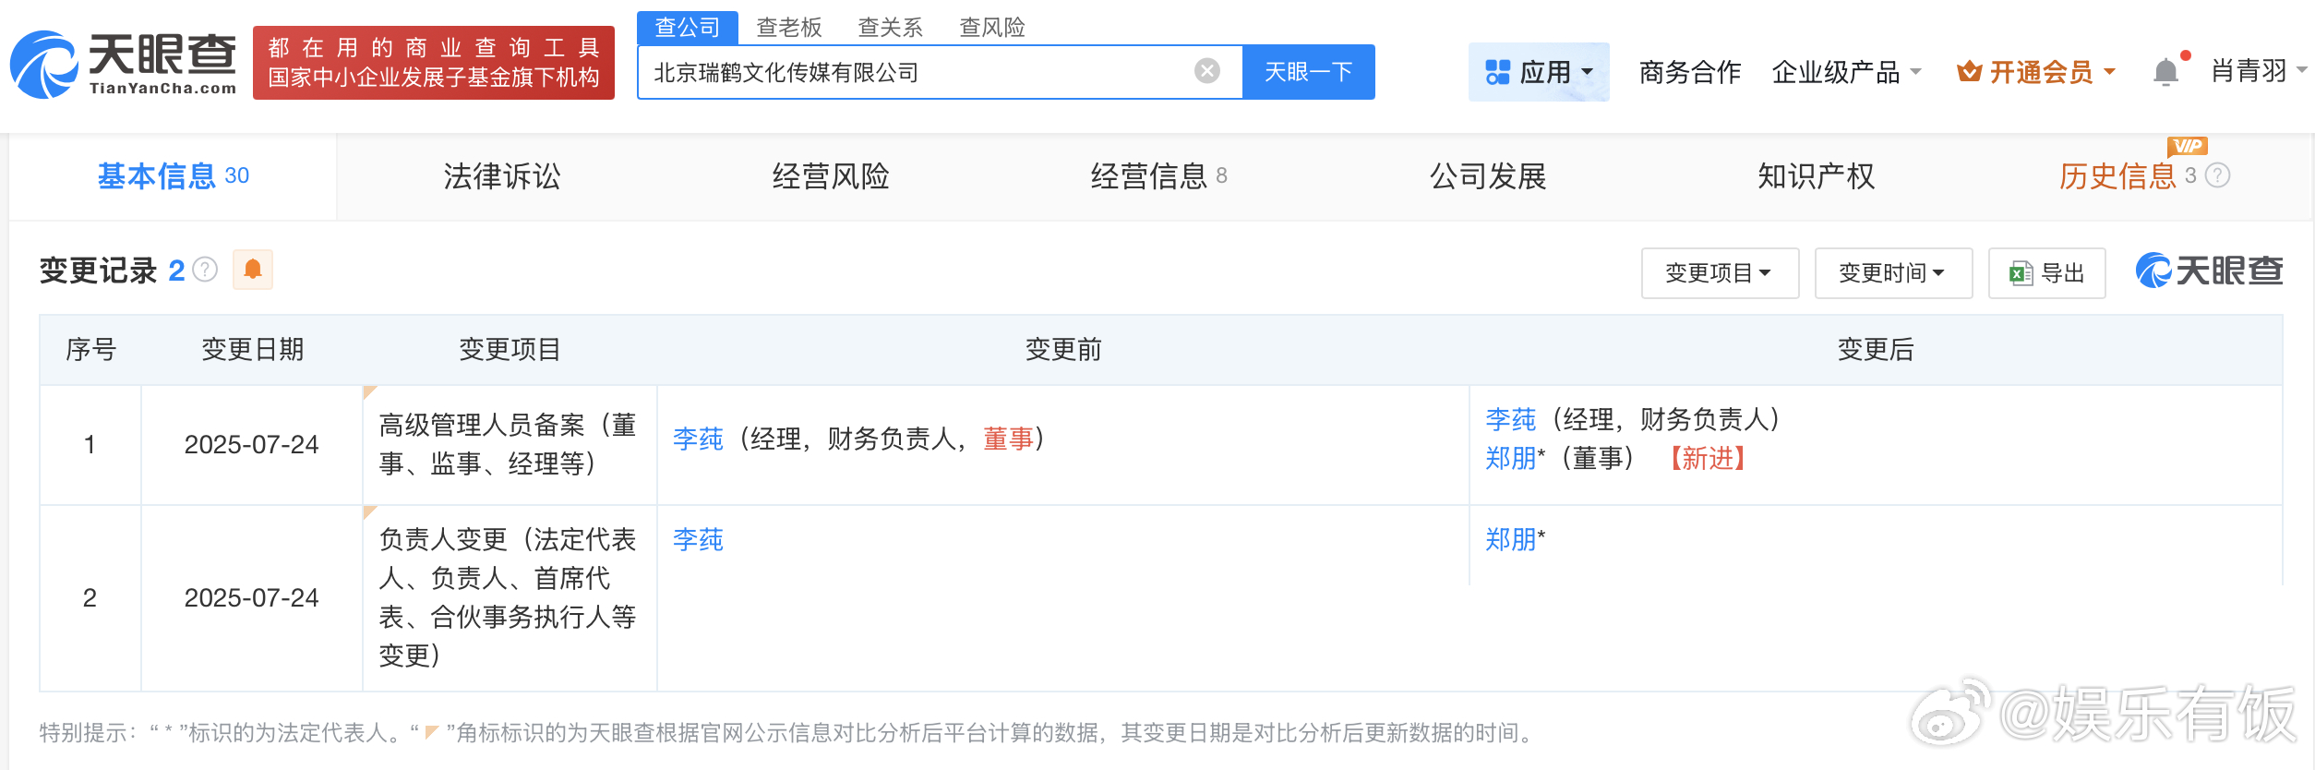Open the 法律诉讼 tab

502,176
